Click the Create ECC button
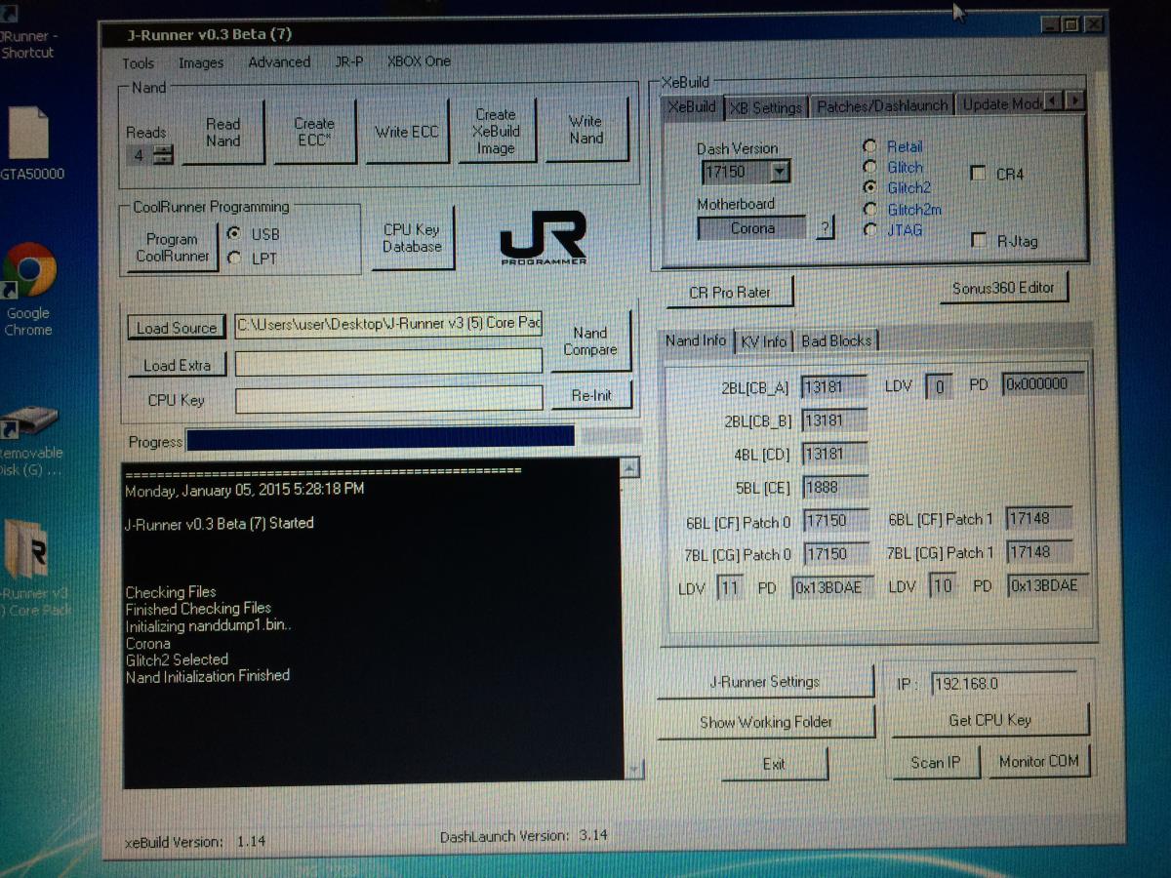This screenshot has width=1171, height=878. 313,132
